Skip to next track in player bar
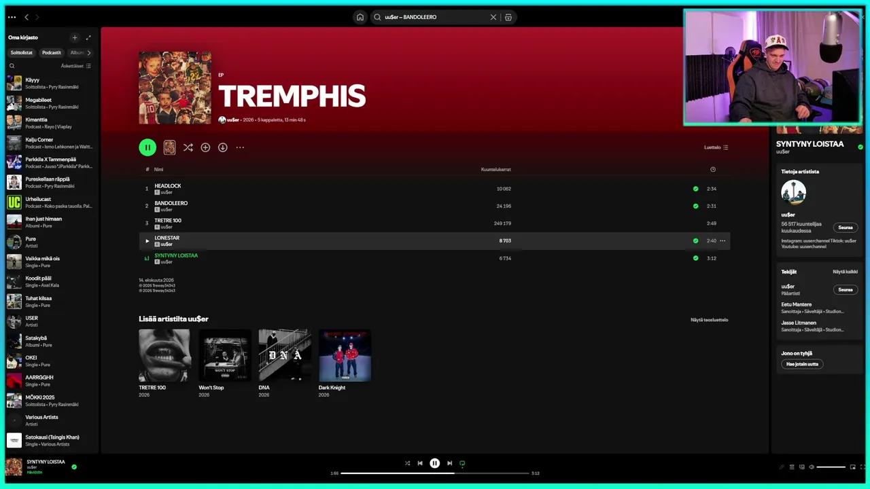Image resolution: width=870 pixels, height=489 pixels. 449,463
